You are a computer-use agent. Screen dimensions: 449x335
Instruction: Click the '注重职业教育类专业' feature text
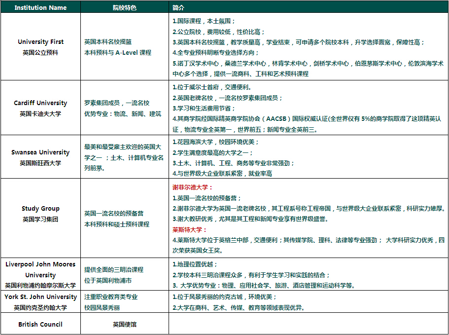pos(111,297)
